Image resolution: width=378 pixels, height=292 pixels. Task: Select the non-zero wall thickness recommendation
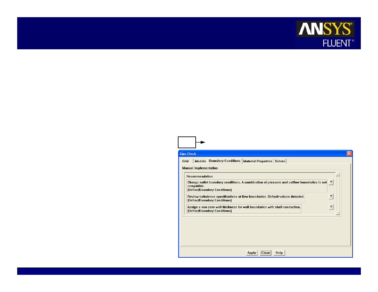244,209
